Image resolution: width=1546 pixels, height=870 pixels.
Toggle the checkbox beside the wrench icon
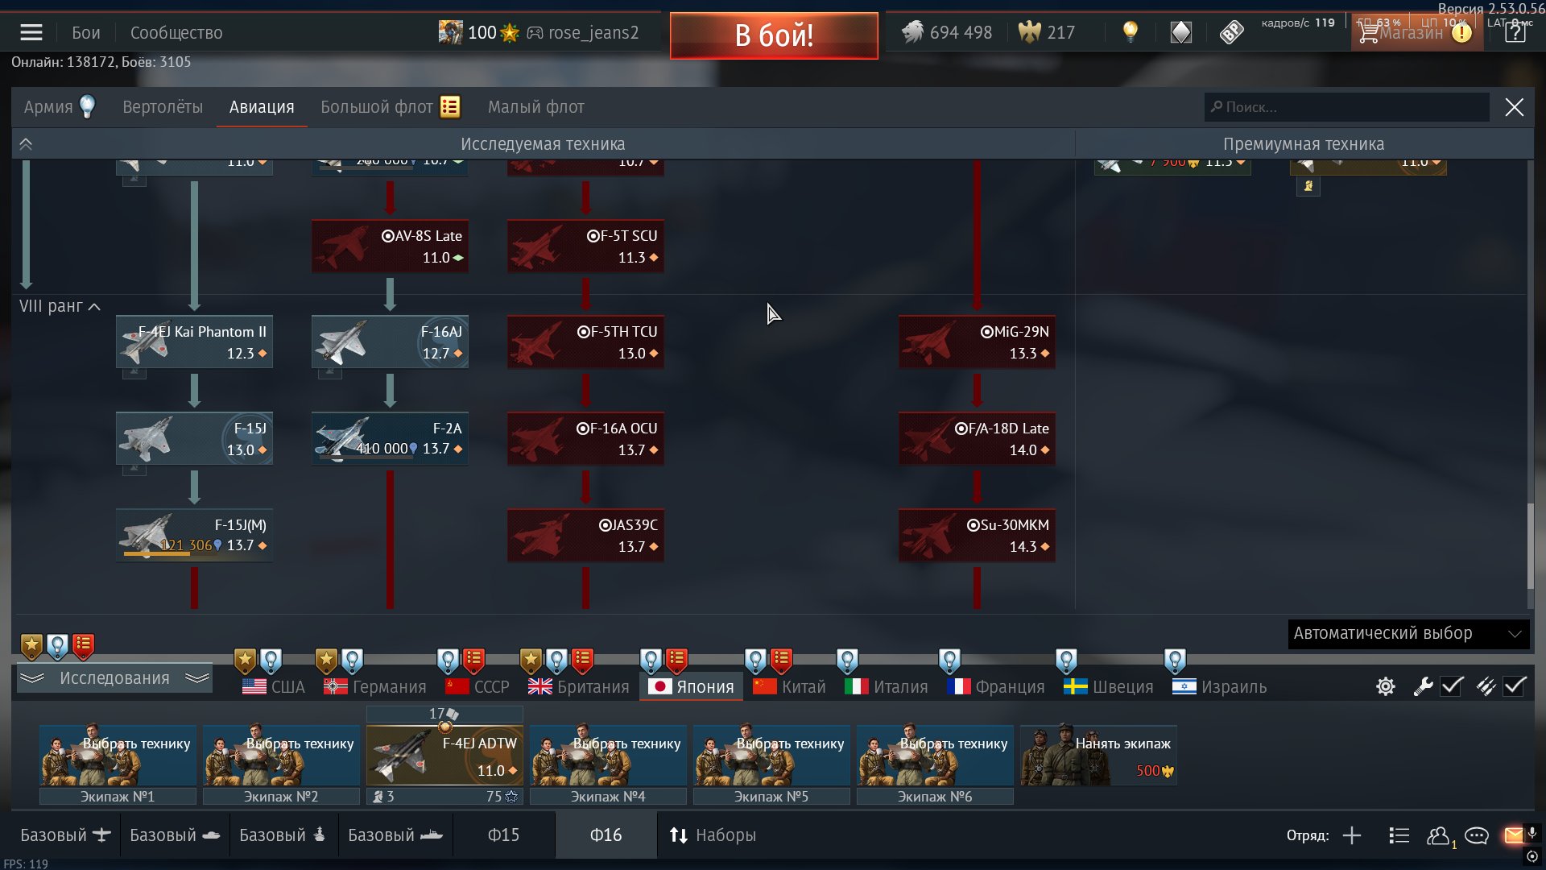tap(1452, 686)
